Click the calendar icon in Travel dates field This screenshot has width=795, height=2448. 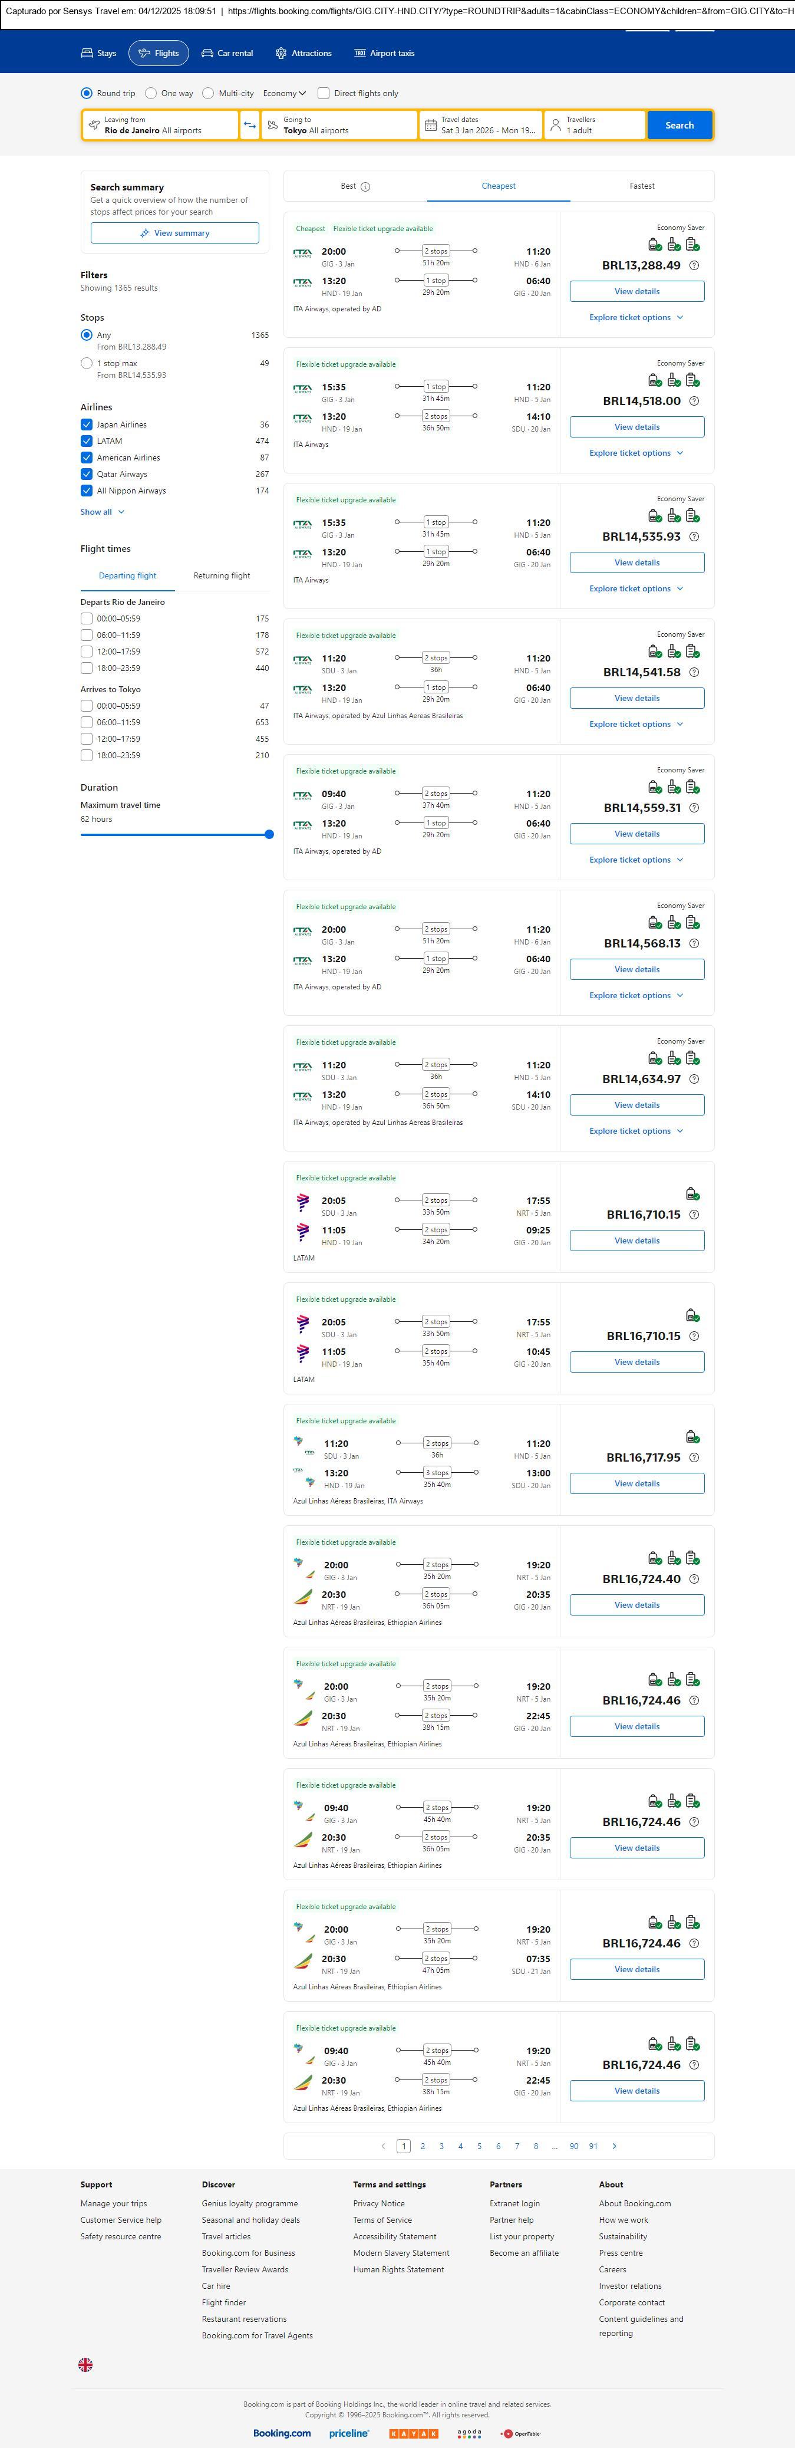pyautogui.click(x=430, y=126)
